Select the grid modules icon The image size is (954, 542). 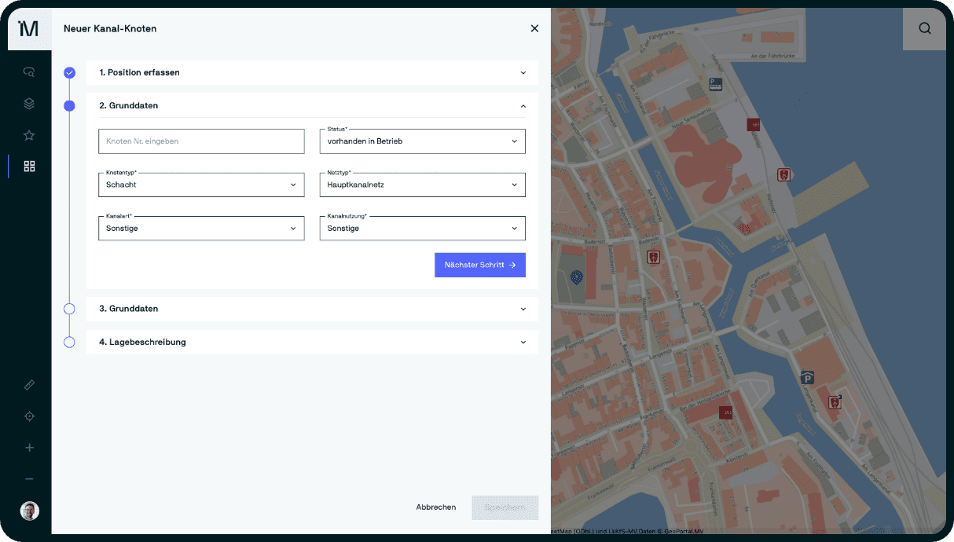[29, 167]
